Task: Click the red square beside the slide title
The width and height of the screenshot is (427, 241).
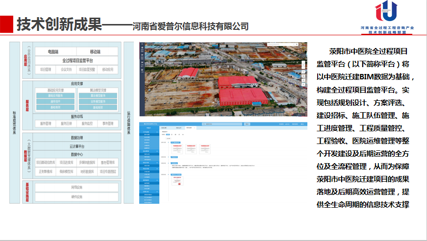Action: (6, 24)
